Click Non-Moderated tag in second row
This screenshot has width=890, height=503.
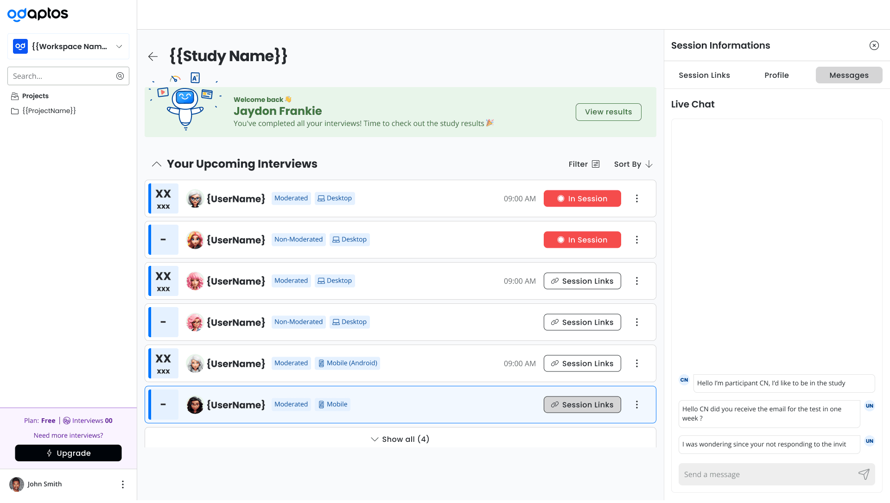pyautogui.click(x=299, y=239)
